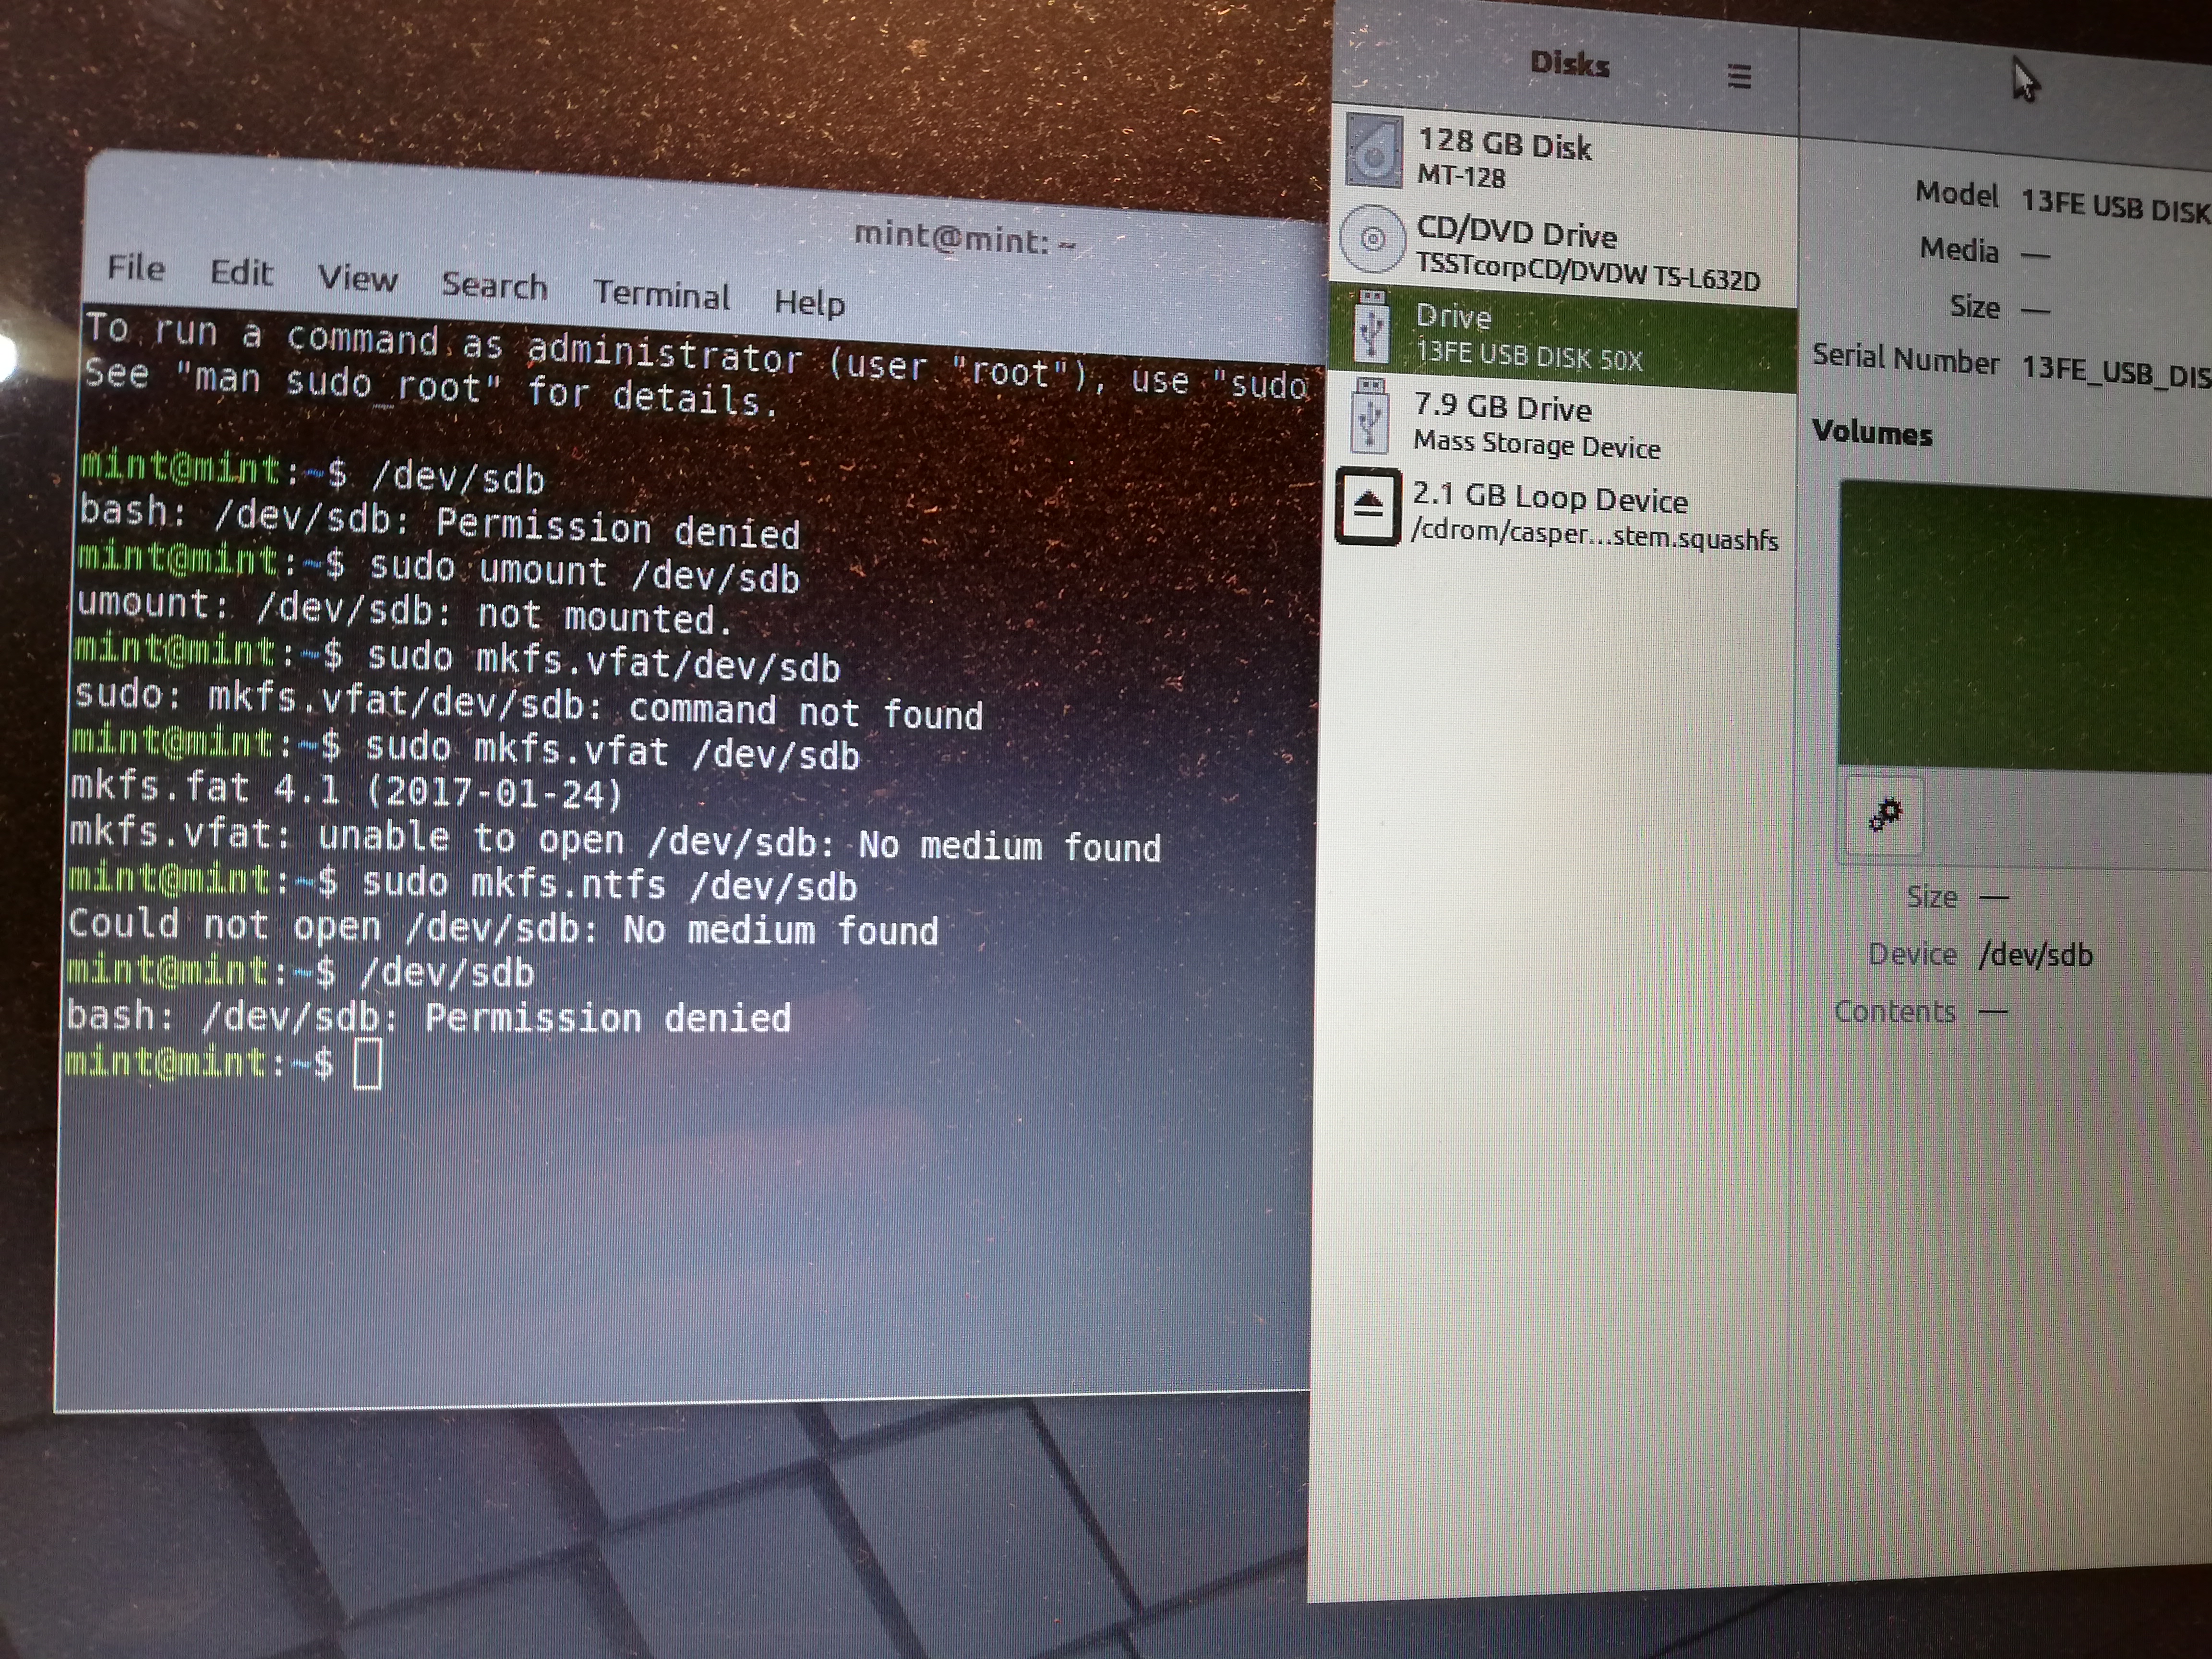Image resolution: width=2212 pixels, height=1659 pixels.
Task: Click the Volumes heading
Action: click(1872, 433)
